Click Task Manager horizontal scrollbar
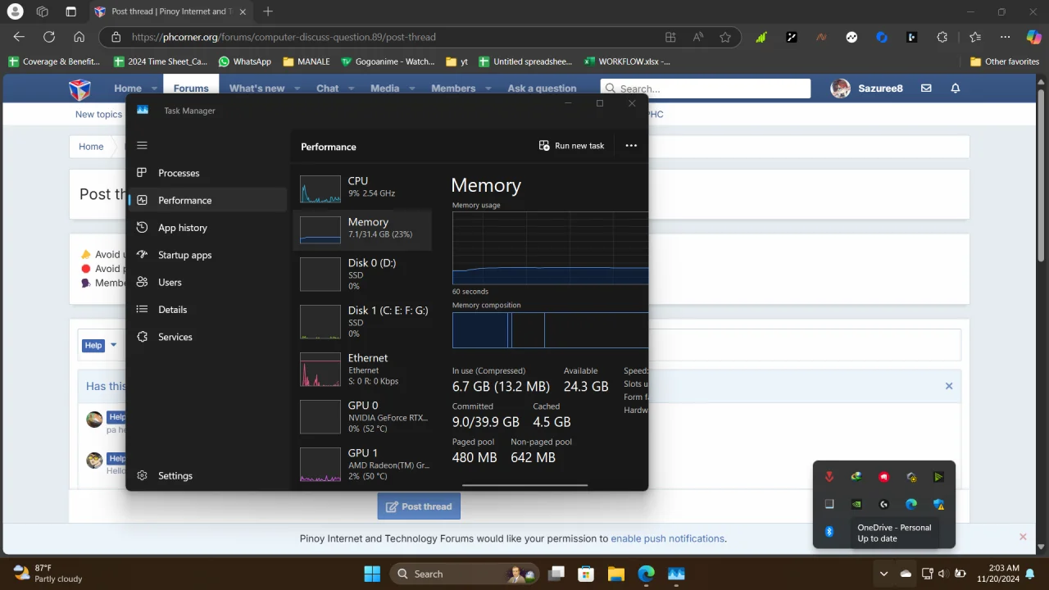This screenshot has height=590, width=1049. pos(524,485)
